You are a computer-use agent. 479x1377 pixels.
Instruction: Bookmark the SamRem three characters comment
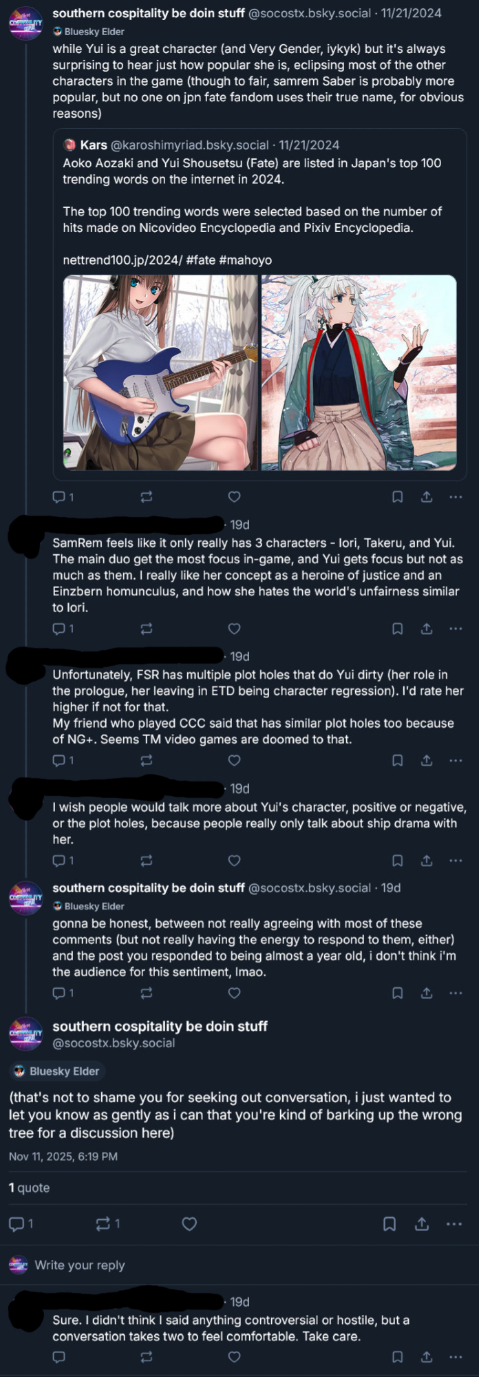click(397, 629)
